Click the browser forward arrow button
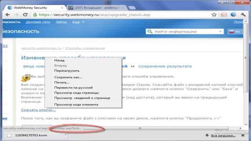 pyautogui.click(x=16, y=15)
